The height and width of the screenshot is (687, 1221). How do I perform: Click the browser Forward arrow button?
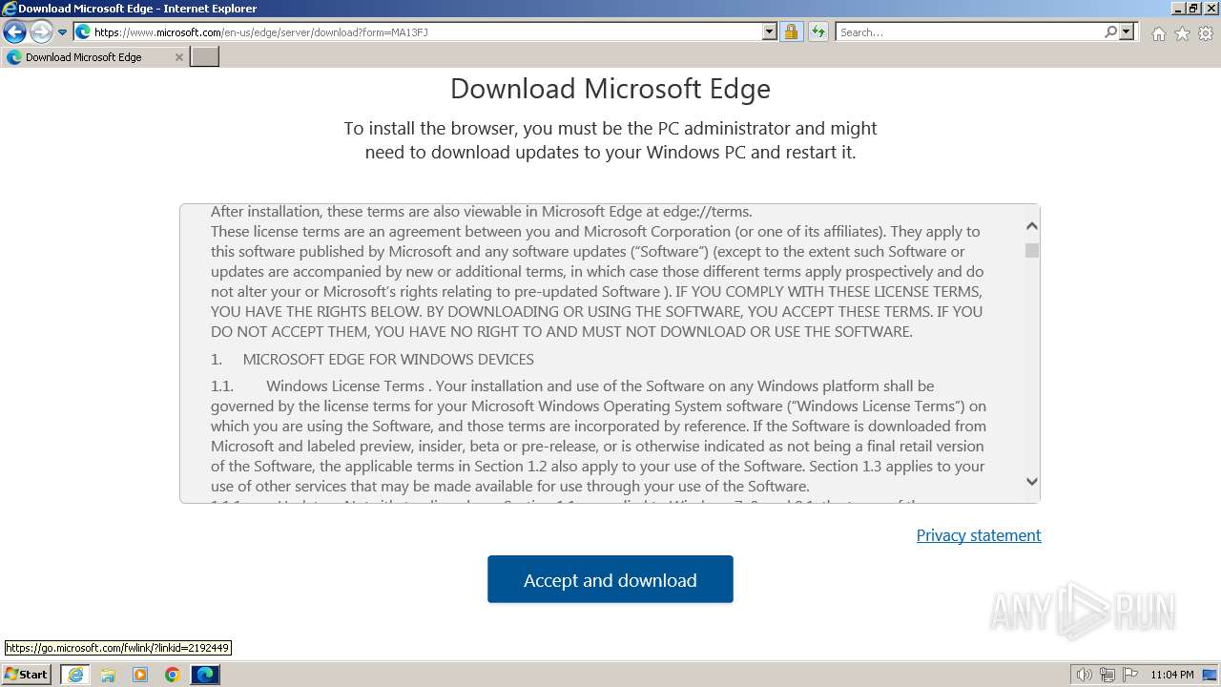[40, 32]
